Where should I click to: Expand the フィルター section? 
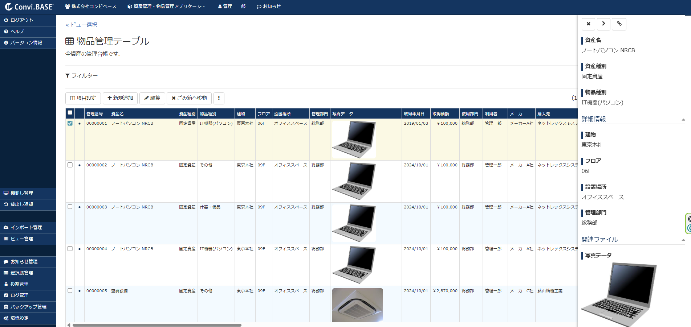tap(82, 76)
